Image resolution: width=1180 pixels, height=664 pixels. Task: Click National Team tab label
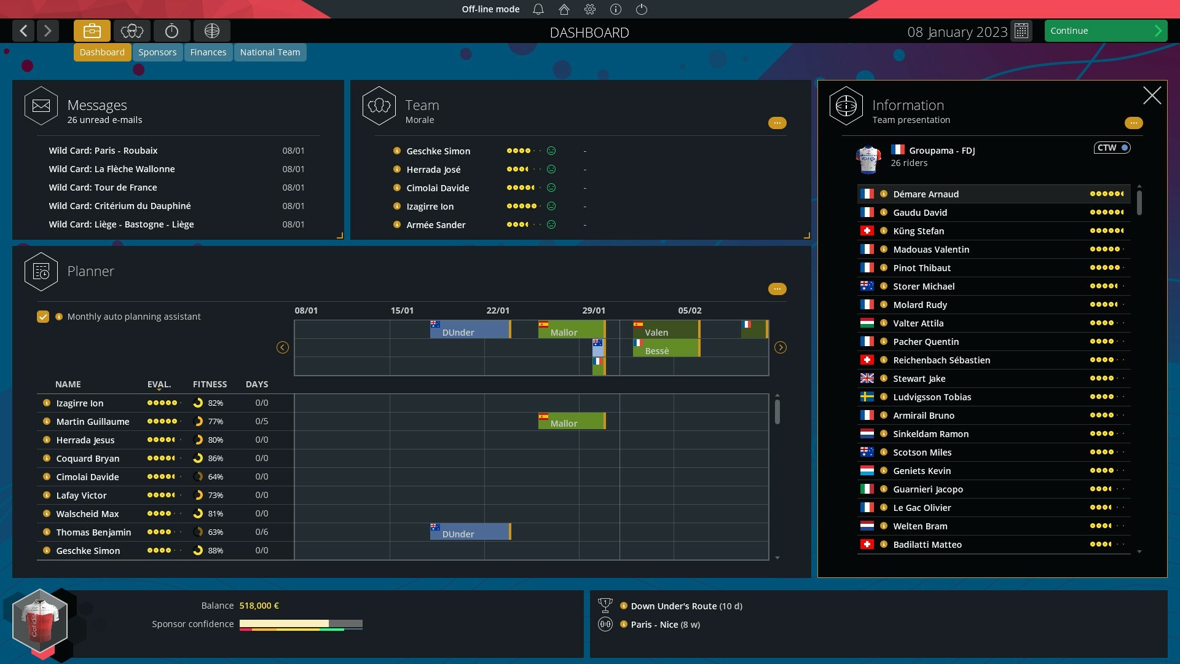pos(270,52)
